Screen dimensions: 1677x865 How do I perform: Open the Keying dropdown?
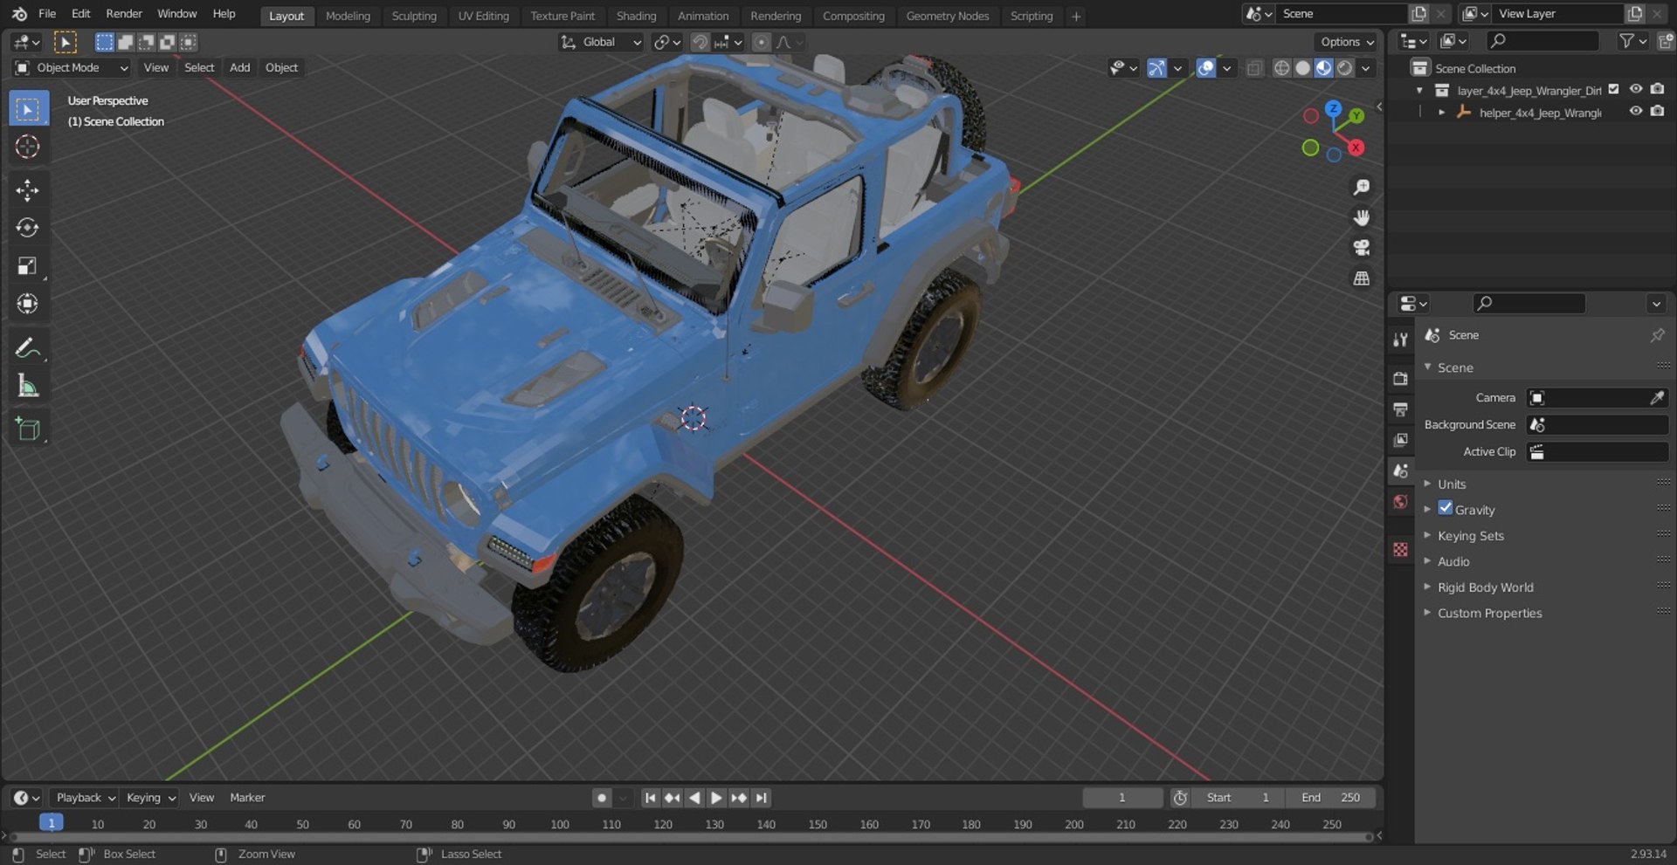[150, 798]
